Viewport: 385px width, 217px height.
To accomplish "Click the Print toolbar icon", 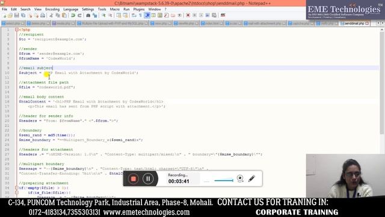I will coord(43,16).
